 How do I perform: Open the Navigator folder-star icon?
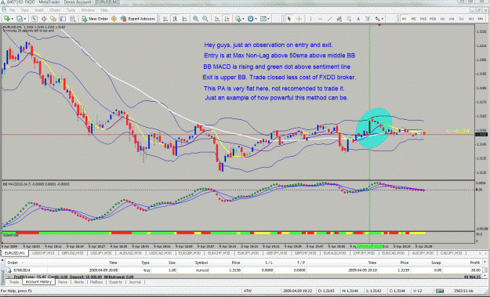coord(53,19)
